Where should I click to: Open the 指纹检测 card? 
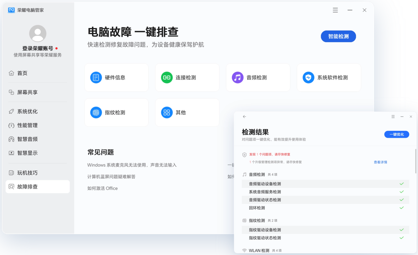[x=116, y=112]
